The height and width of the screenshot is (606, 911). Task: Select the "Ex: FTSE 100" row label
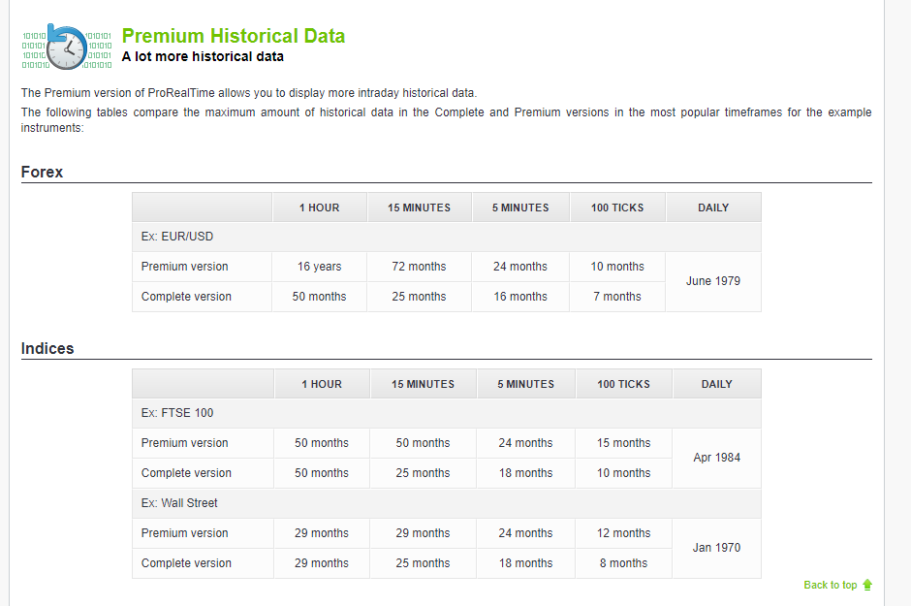[x=177, y=413]
